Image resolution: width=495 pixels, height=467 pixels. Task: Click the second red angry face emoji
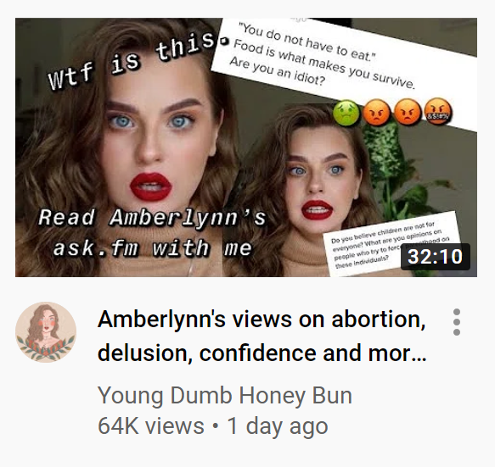(408, 112)
